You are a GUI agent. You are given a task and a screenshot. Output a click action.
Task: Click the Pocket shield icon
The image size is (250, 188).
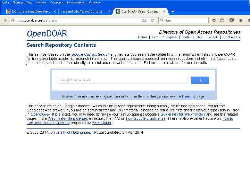tap(232, 20)
